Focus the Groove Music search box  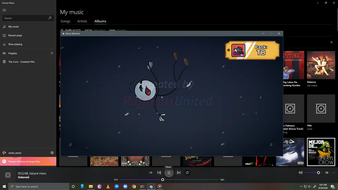coord(28,18)
